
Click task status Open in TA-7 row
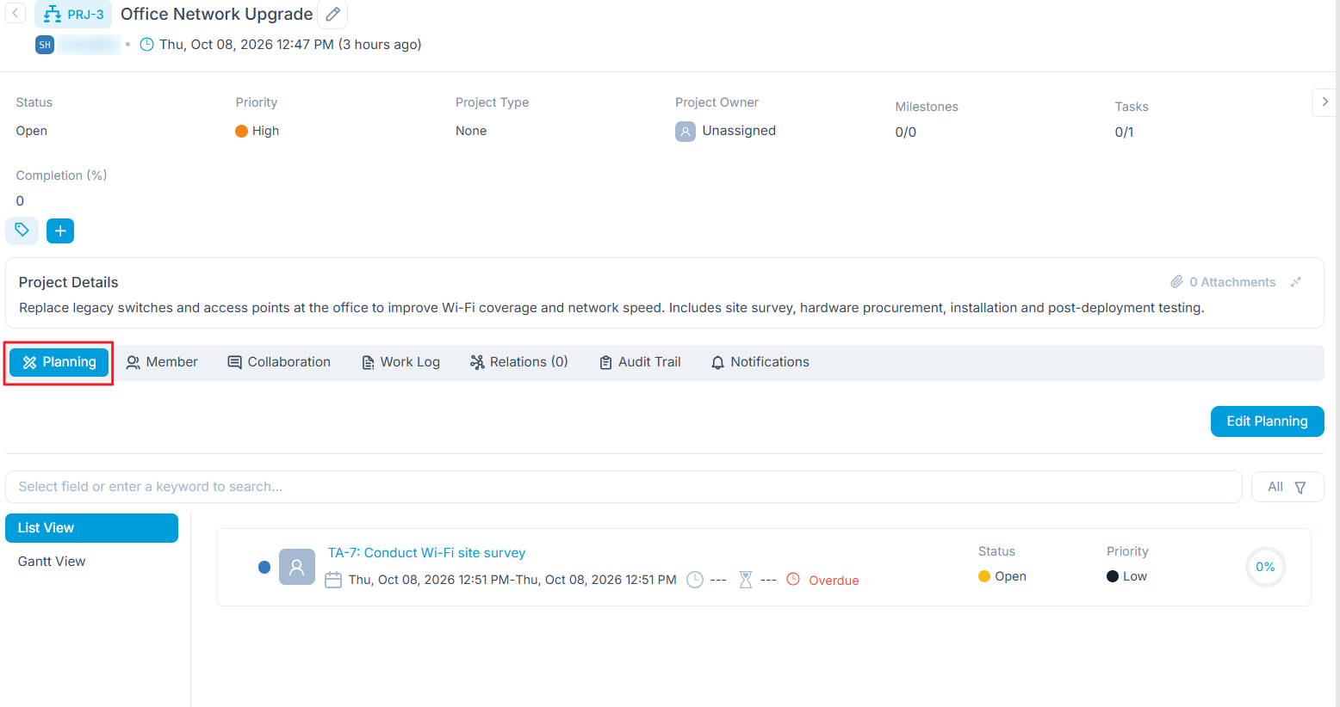(1002, 576)
